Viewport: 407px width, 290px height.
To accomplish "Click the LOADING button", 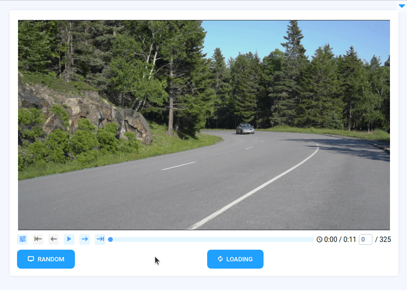I will (x=235, y=259).
